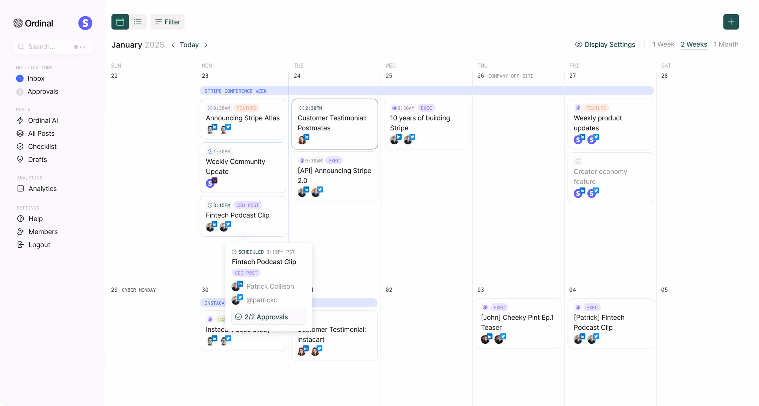Click the Slack avatar on Weekly Community Update
This screenshot has width=759, height=406.
[211, 182]
